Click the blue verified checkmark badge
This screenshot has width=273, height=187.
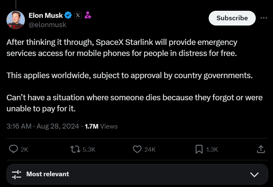point(68,15)
